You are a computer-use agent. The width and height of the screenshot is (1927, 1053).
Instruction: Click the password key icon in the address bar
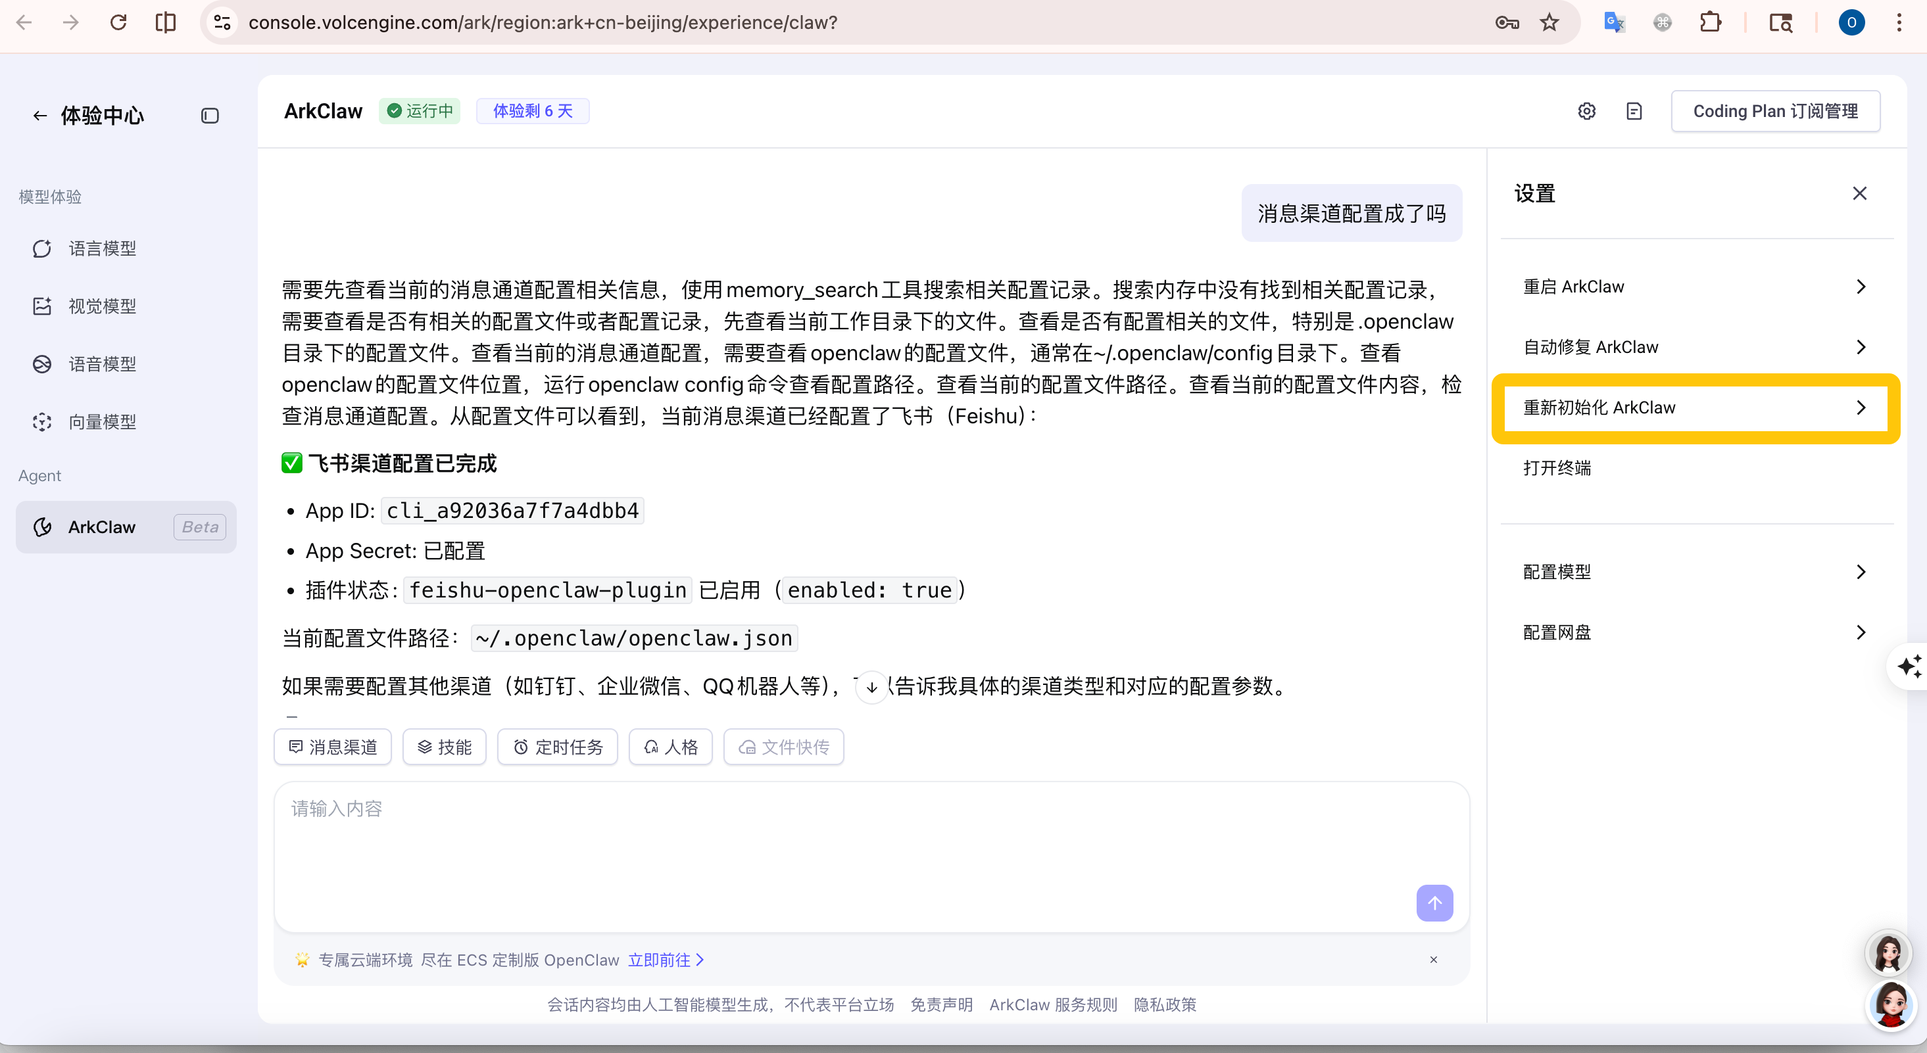click(x=1507, y=22)
